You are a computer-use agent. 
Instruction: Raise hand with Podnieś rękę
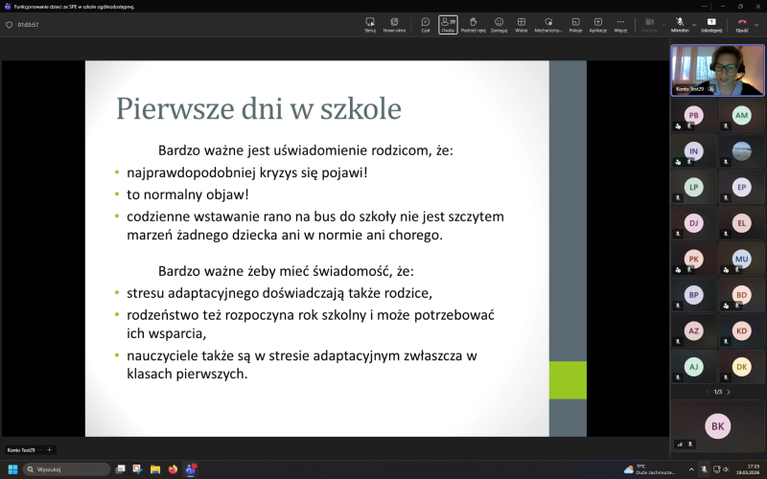click(473, 24)
